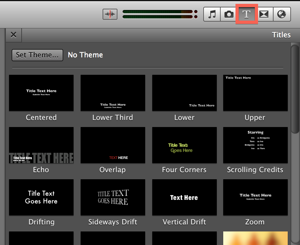Choose the Upper title thumbnail
Viewport: 300px width, 245px height.
click(255, 93)
